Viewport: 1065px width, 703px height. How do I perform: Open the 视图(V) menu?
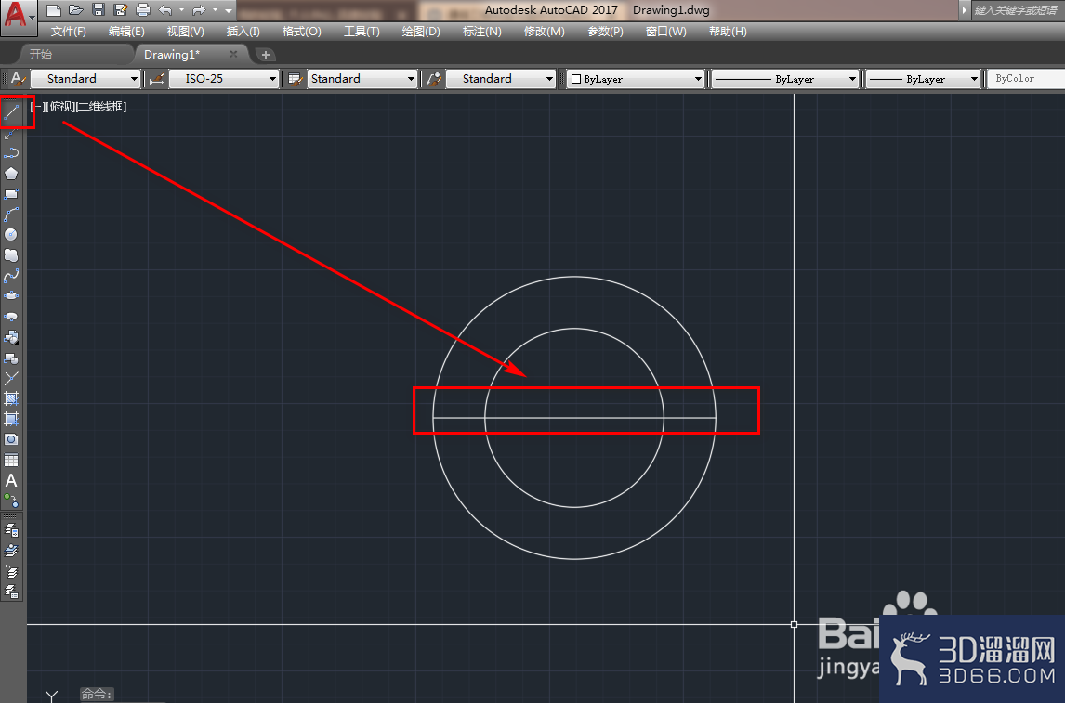(186, 32)
